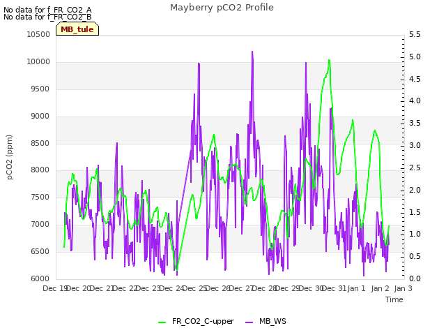Click the Time axis label
Image resolution: width=446 pixels, height=335 pixels.
click(x=394, y=299)
